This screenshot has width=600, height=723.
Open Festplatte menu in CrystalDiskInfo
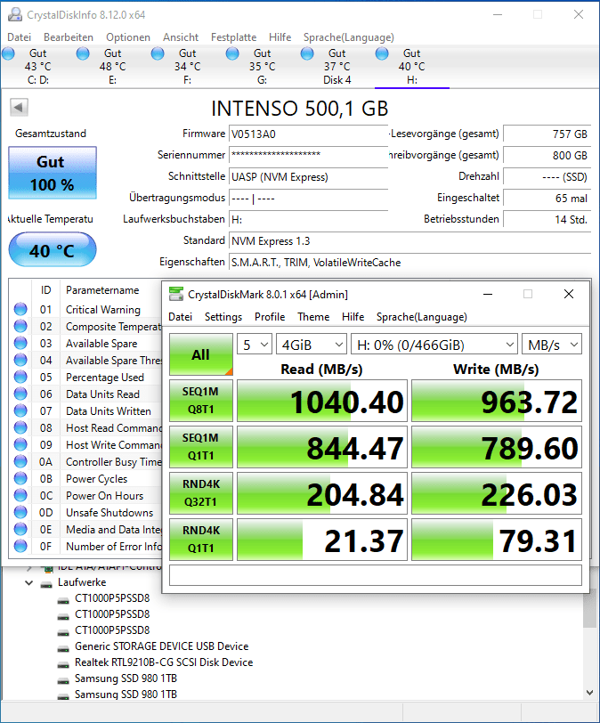click(233, 37)
